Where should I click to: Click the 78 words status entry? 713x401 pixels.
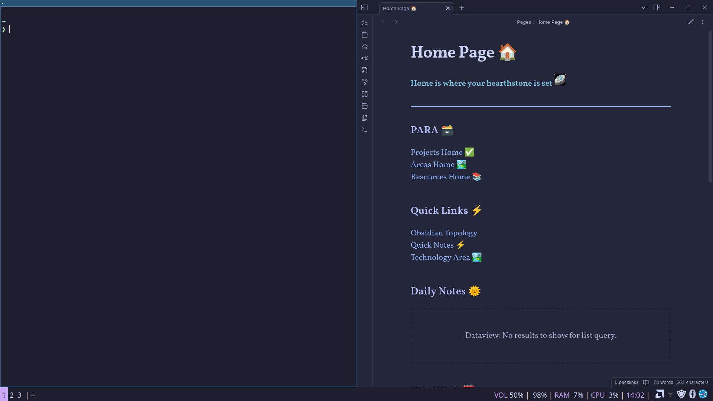pyautogui.click(x=663, y=382)
